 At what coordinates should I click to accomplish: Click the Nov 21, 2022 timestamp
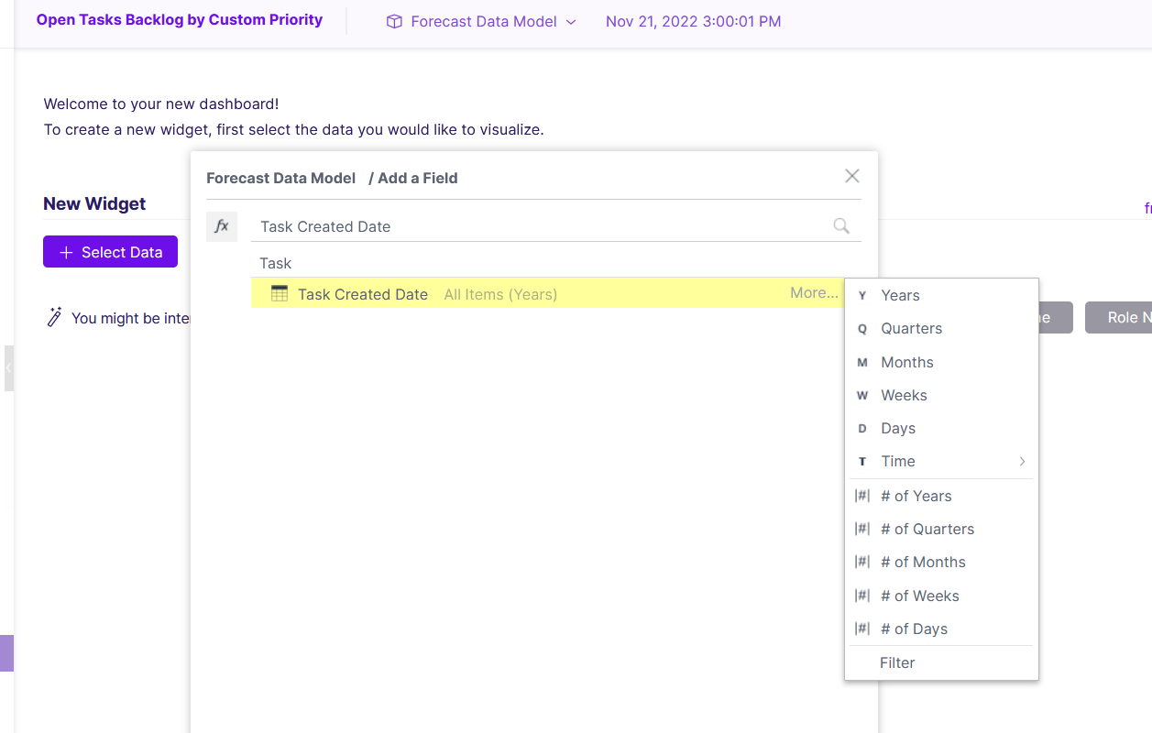click(694, 21)
